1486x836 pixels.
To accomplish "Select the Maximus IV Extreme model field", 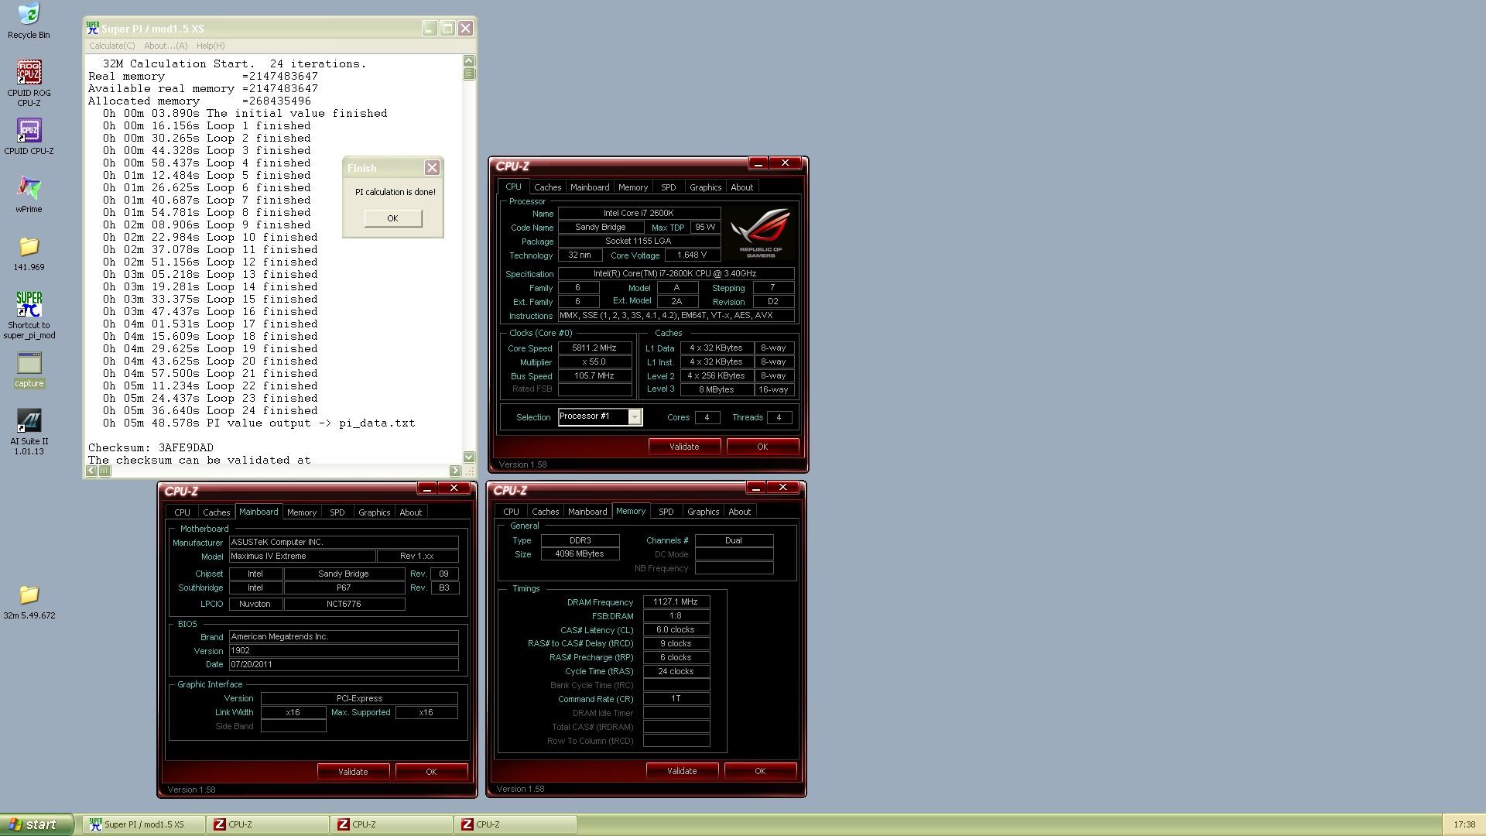I will pyautogui.click(x=302, y=557).
